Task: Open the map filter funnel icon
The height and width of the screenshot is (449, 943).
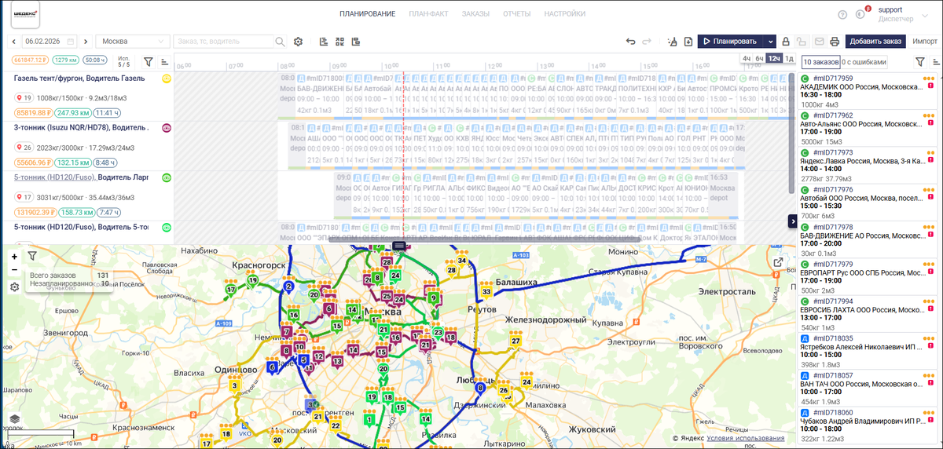Action: click(32, 256)
